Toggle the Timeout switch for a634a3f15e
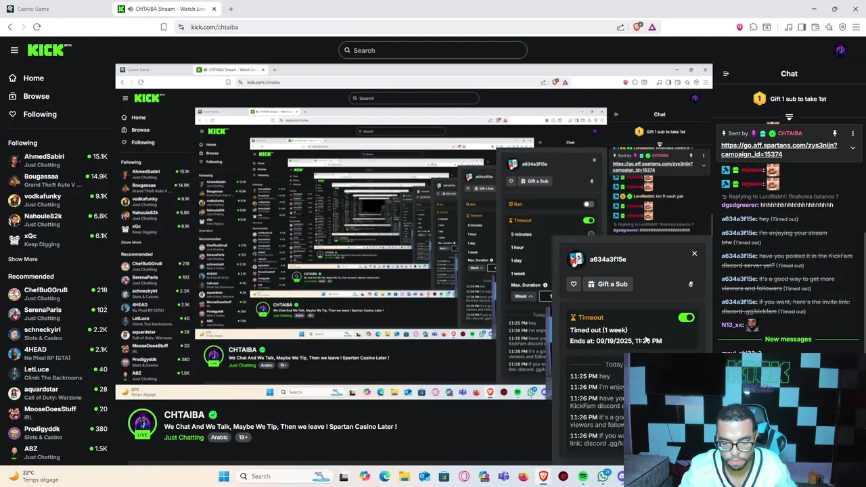The height and width of the screenshot is (487, 866). (x=686, y=317)
